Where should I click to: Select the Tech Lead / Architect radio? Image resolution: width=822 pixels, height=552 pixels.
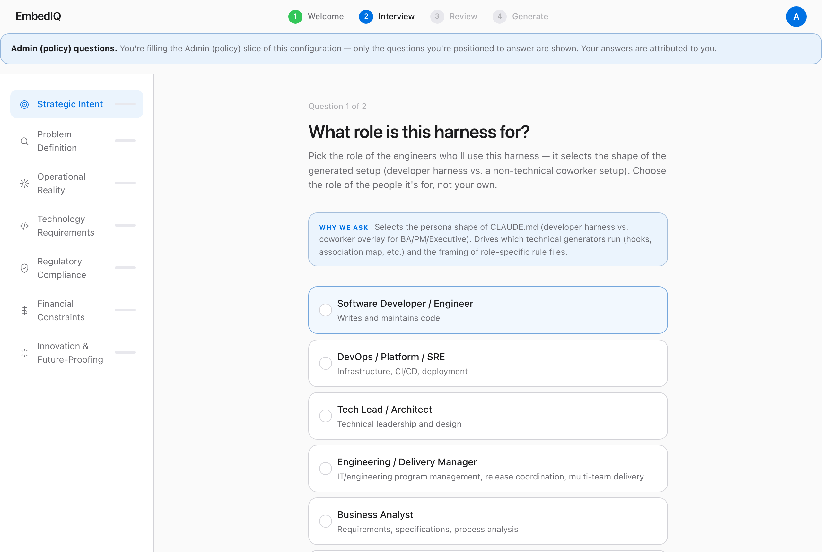325,416
